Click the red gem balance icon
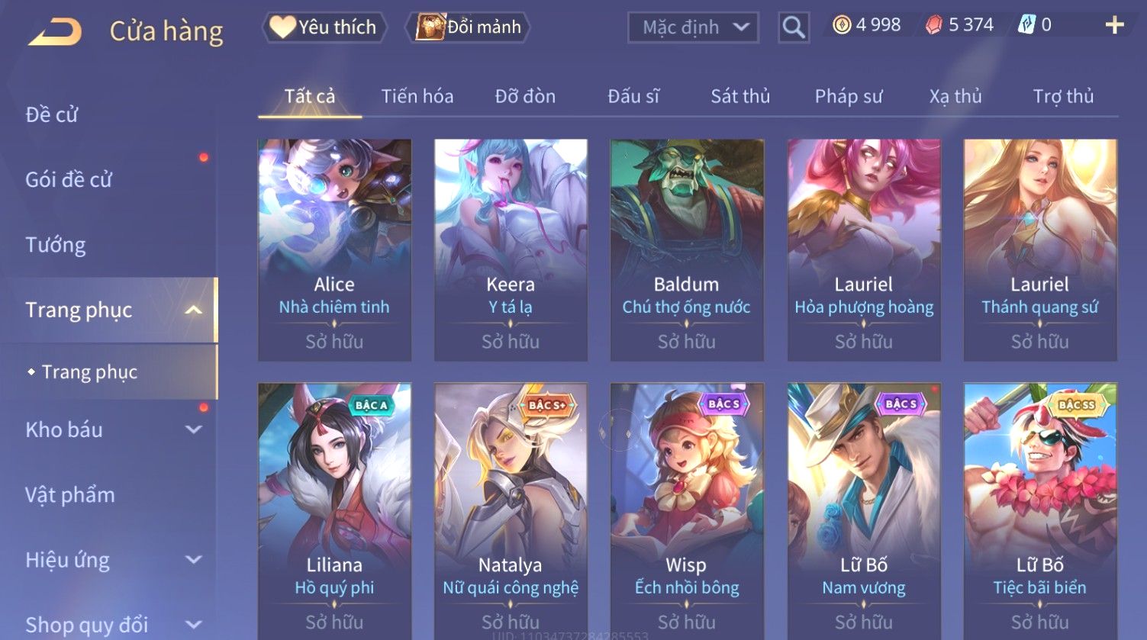 click(934, 25)
